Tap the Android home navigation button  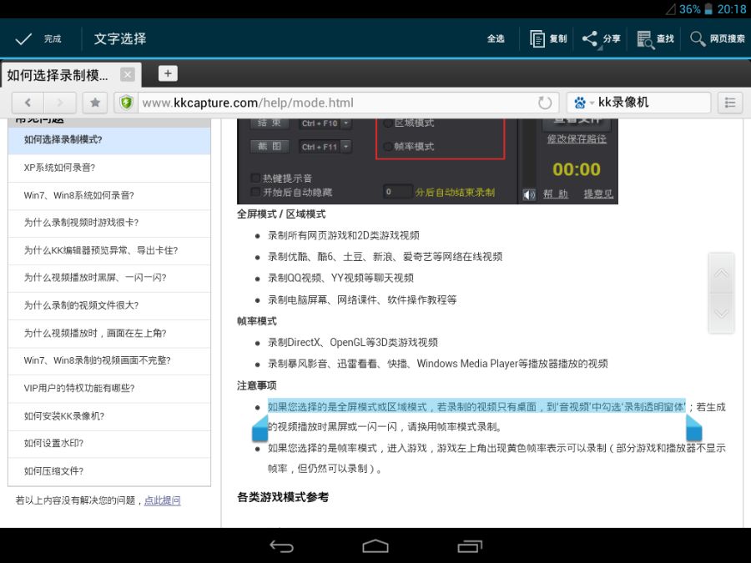(375, 545)
